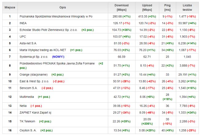Click the Ping [ms] column header
Viewport: 201px width, 136px height.
click(168, 7)
